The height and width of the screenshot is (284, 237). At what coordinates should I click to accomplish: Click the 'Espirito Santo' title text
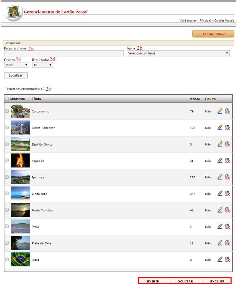click(x=42, y=144)
